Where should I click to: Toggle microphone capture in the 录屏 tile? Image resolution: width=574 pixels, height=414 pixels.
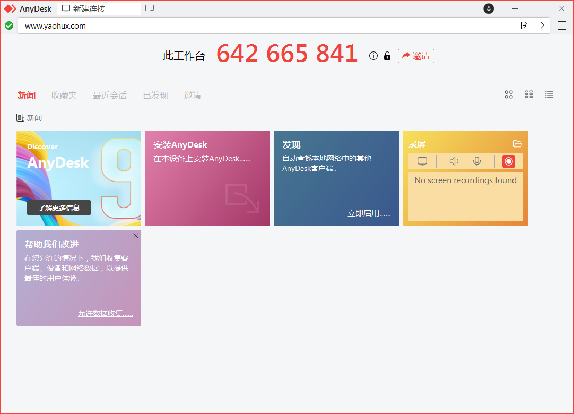coord(476,161)
